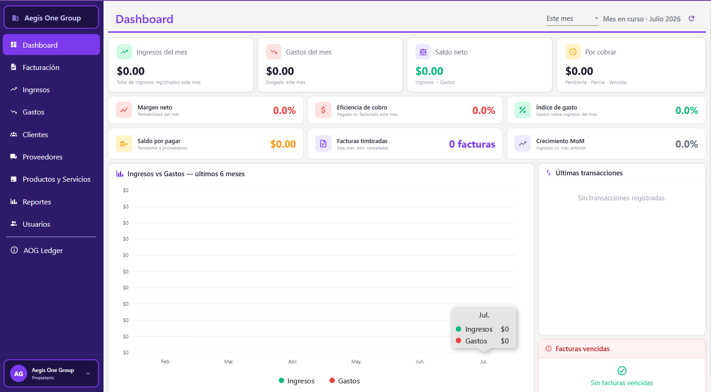
Task: Click the red Gastos dot in the Jul. tooltip
Action: [459, 341]
